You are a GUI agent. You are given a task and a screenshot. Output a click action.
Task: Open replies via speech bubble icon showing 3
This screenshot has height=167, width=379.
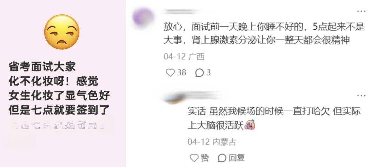(199, 73)
